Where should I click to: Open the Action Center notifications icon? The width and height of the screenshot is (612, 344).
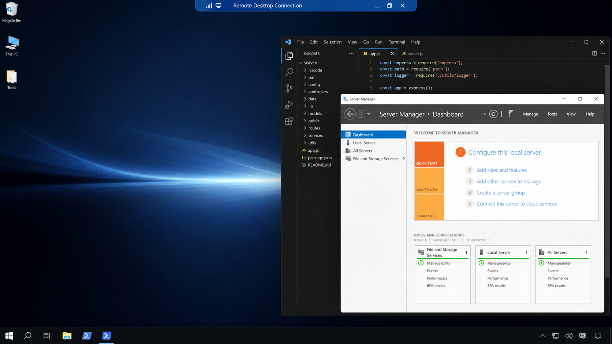598,336
